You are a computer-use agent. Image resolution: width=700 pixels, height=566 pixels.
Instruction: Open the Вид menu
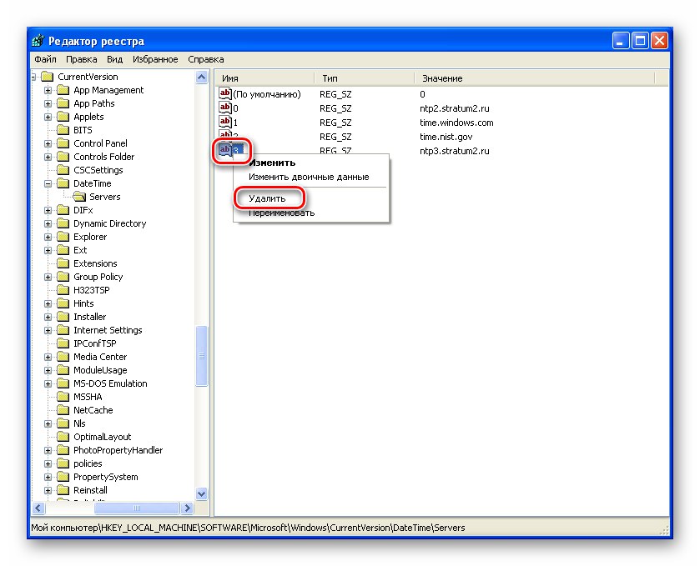click(114, 59)
